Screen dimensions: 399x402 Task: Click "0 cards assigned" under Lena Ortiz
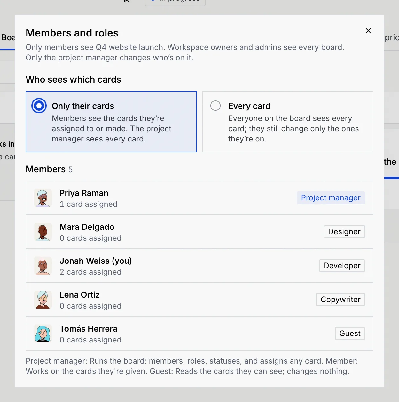90,306
